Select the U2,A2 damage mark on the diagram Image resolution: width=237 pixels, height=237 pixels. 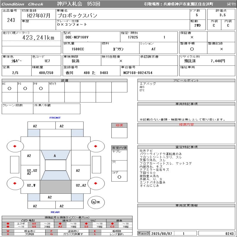[x=81, y=185]
